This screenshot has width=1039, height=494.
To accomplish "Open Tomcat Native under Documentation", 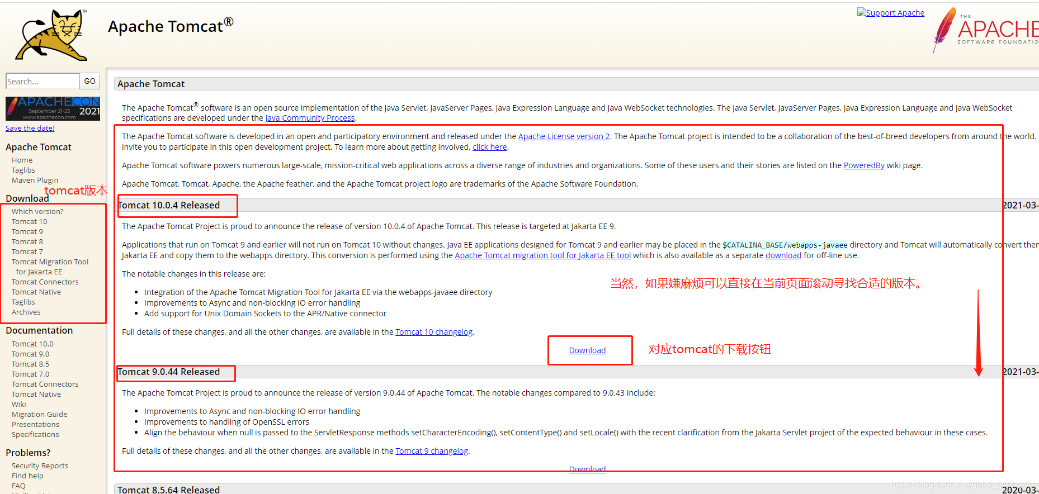I will (x=36, y=394).
